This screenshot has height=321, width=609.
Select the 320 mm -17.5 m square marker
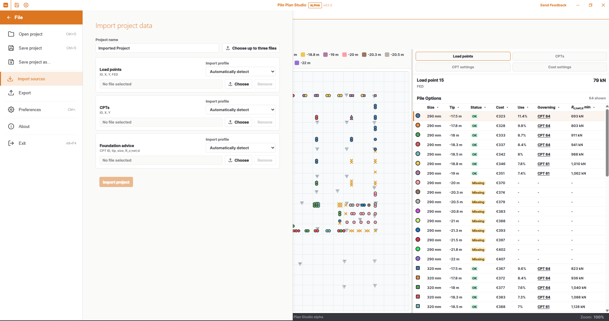418,268
